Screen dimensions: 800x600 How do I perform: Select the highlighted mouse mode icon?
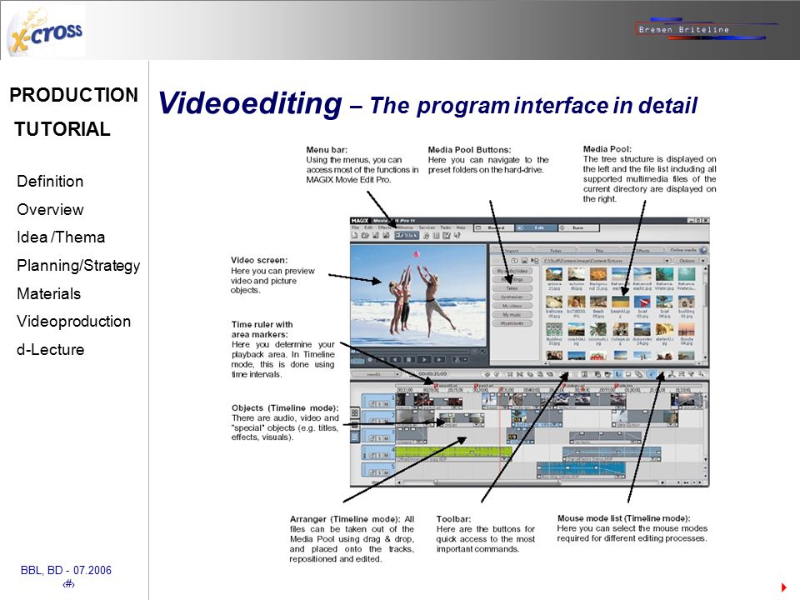click(x=652, y=374)
